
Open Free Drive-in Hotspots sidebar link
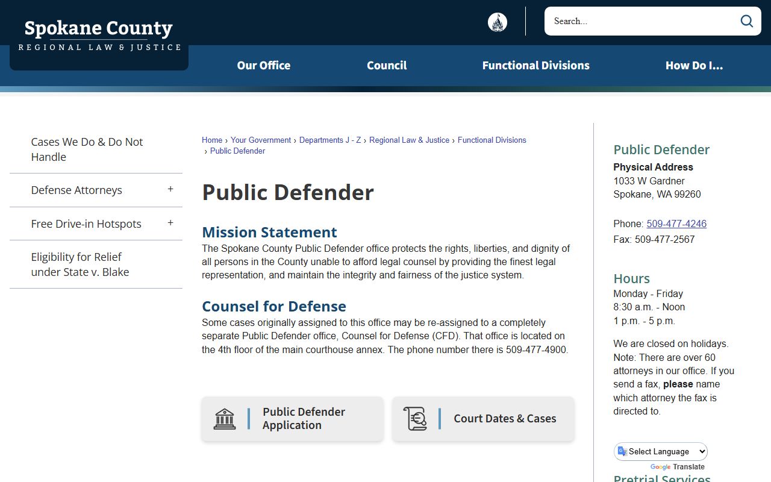(86, 224)
